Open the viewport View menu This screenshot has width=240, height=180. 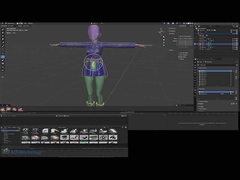pyautogui.click(x=25, y=23)
